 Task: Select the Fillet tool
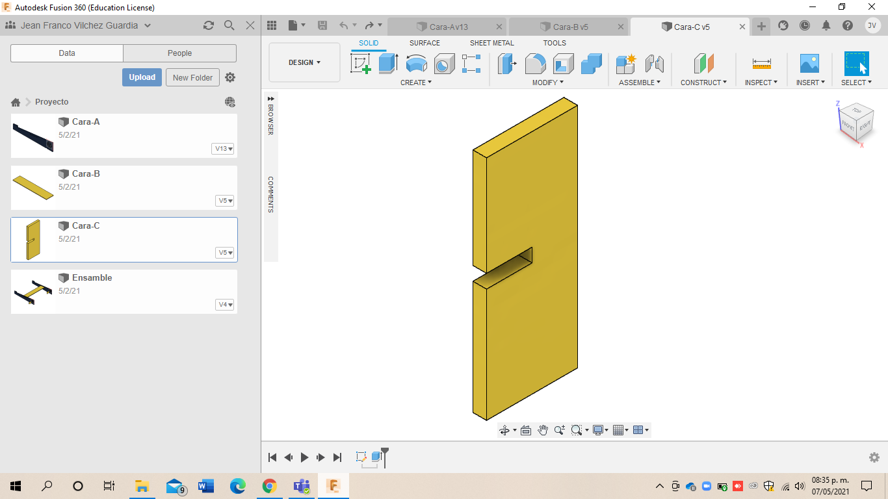point(535,64)
